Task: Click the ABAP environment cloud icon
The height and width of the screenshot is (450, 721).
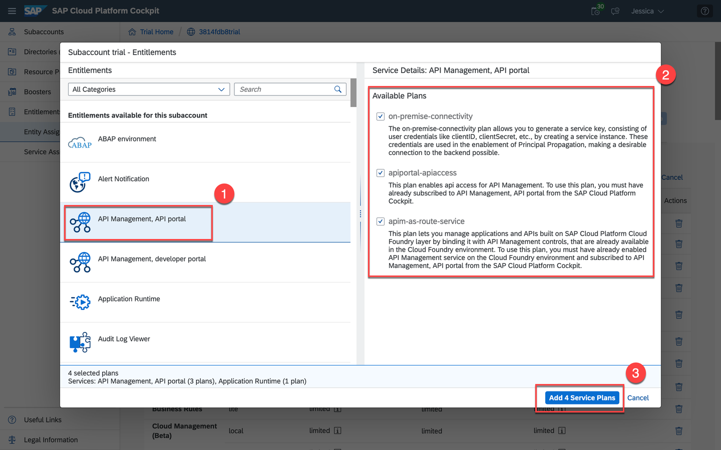Action: [80, 142]
